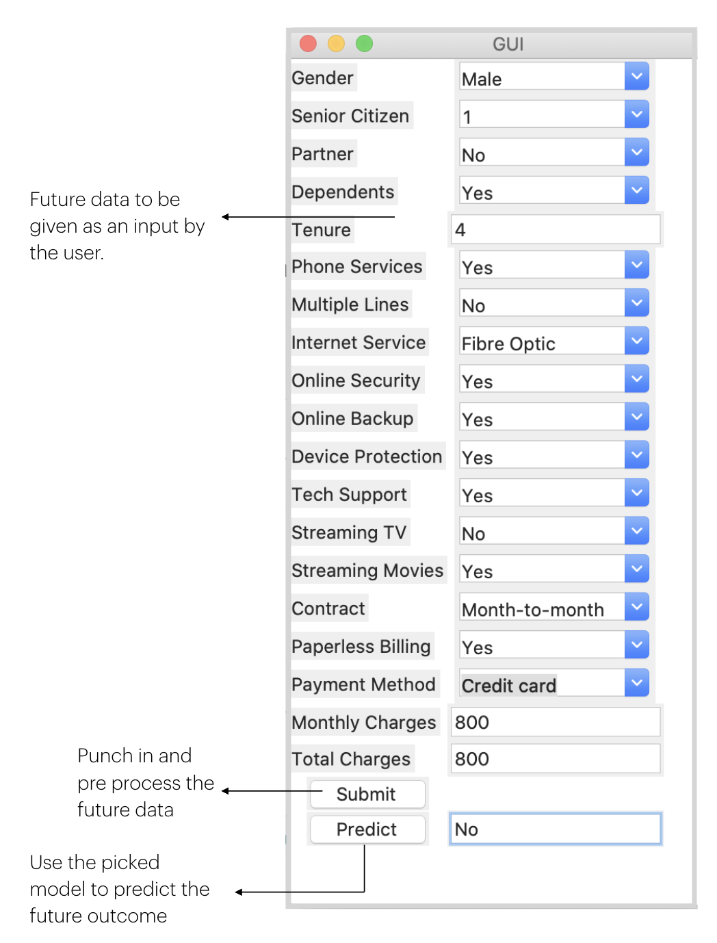Open the Contract dropdown
The image size is (717, 943).
(636, 607)
